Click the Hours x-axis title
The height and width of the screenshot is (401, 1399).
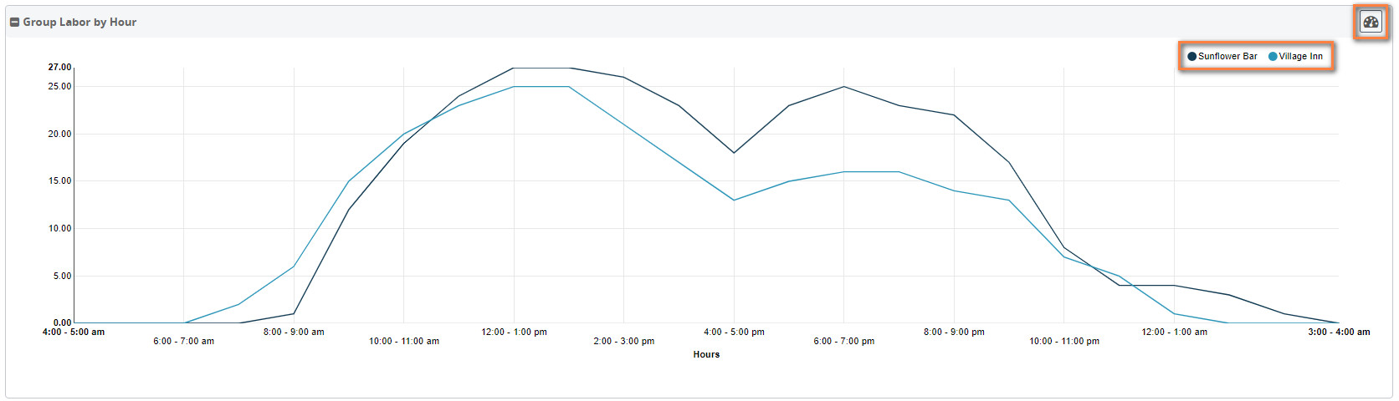(x=706, y=355)
